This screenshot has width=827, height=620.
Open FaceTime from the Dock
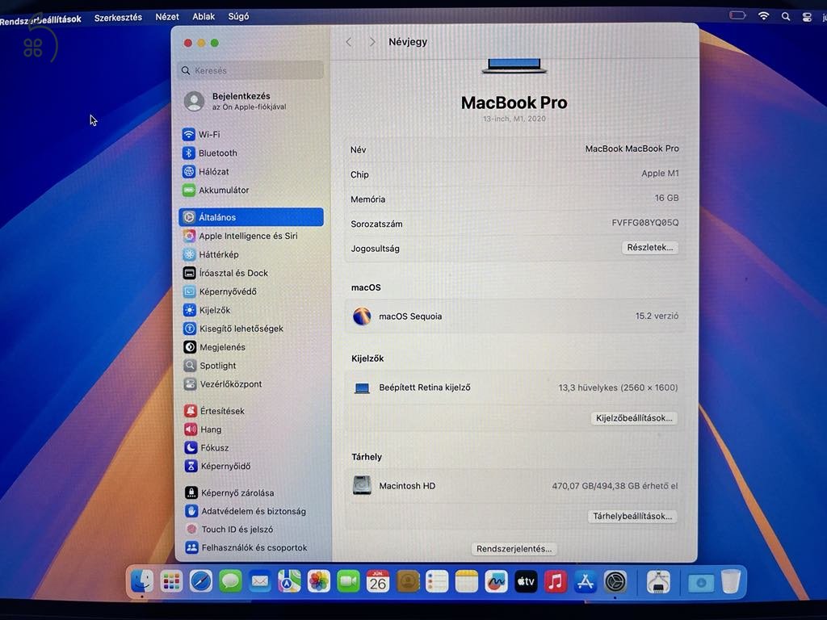tap(348, 581)
